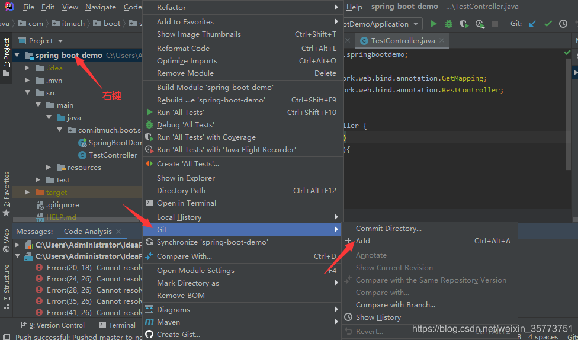Open the Web side tool window
Viewport: 578px width, 340px height.
tap(7, 240)
